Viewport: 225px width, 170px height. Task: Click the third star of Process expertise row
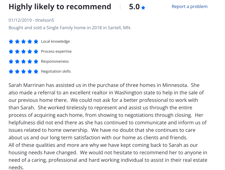click(x=23, y=51)
